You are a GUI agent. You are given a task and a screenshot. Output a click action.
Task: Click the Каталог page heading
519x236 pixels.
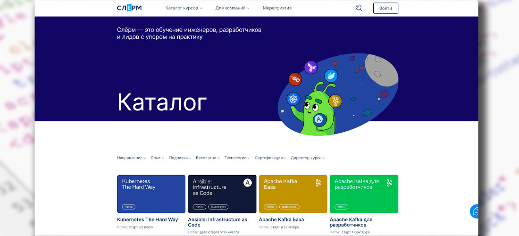[x=162, y=102]
